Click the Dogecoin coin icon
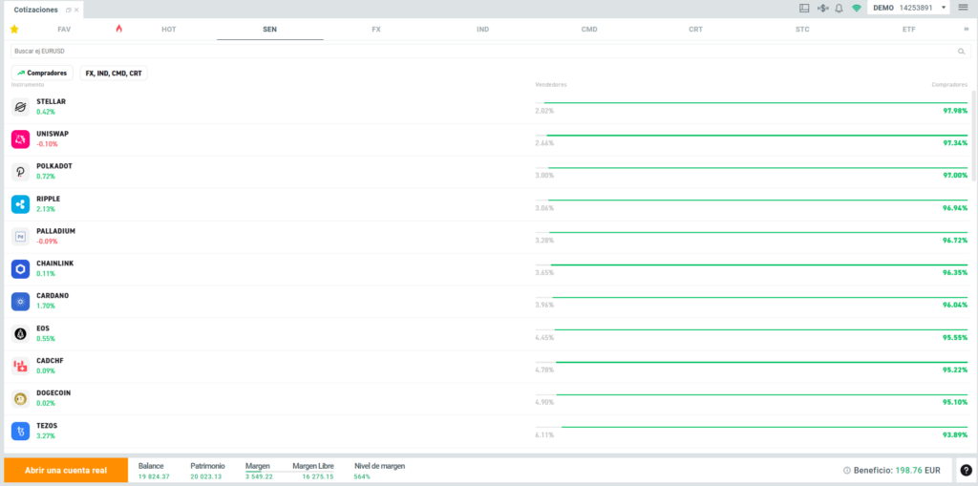The width and height of the screenshot is (978, 486). [x=21, y=399]
